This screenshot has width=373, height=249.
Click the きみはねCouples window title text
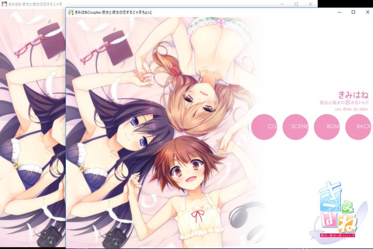(113, 13)
